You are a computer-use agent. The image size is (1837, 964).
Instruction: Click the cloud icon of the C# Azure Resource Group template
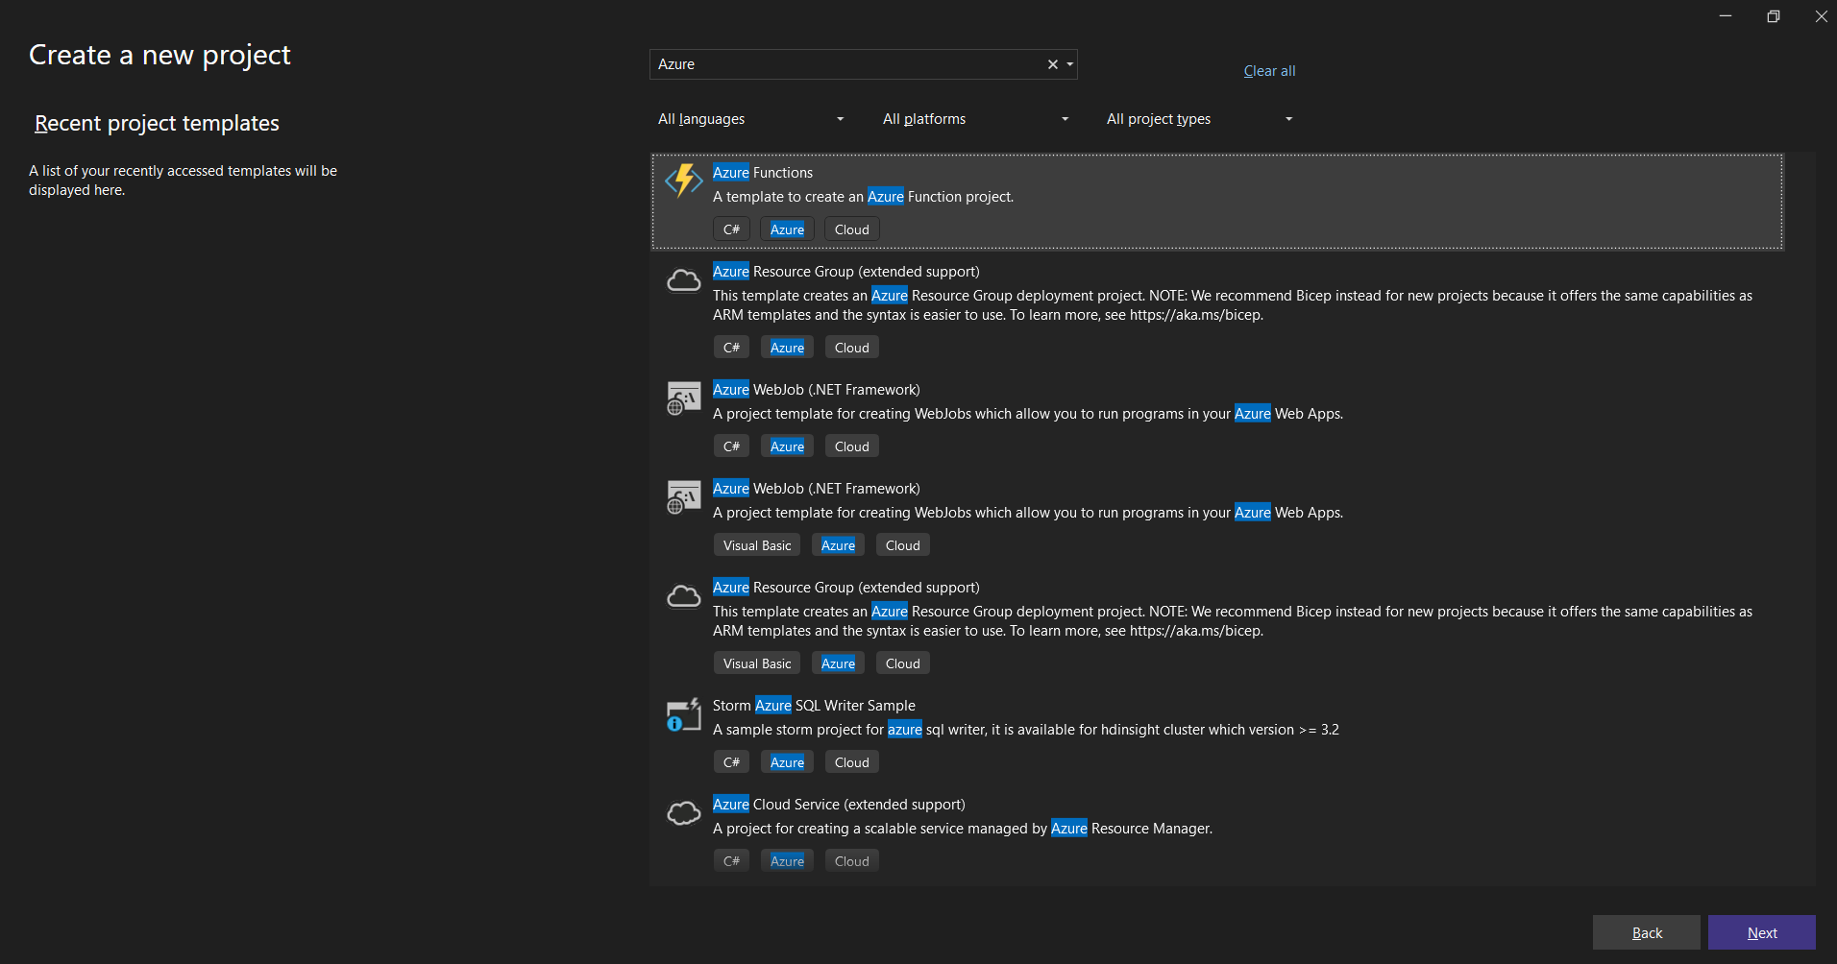(684, 280)
